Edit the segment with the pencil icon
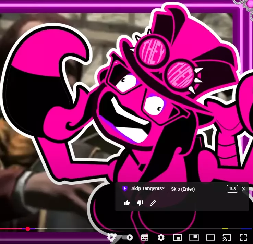Viewport: 253px width, 244px height. (153, 203)
